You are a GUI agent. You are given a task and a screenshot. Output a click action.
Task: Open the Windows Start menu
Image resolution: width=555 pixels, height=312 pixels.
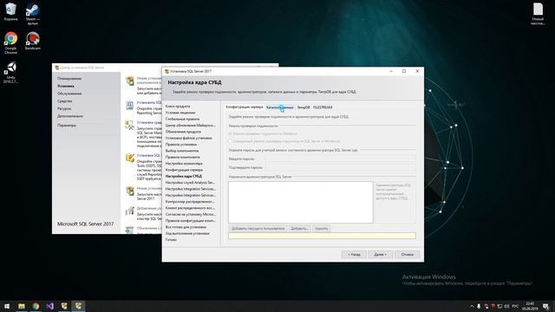pos(7,306)
